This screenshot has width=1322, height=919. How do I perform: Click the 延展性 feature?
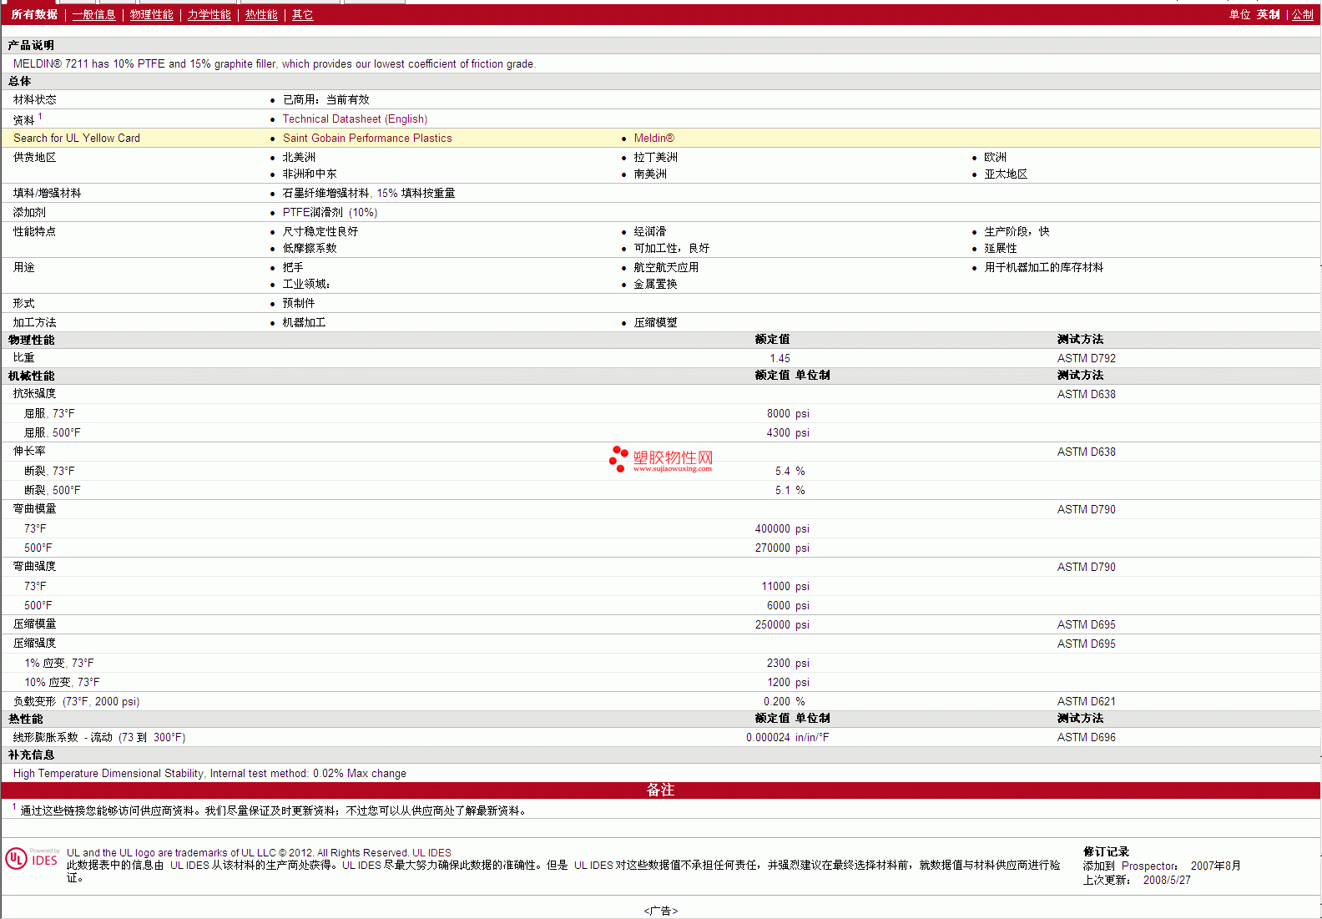pyautogui.click(x=1001, y=249)
